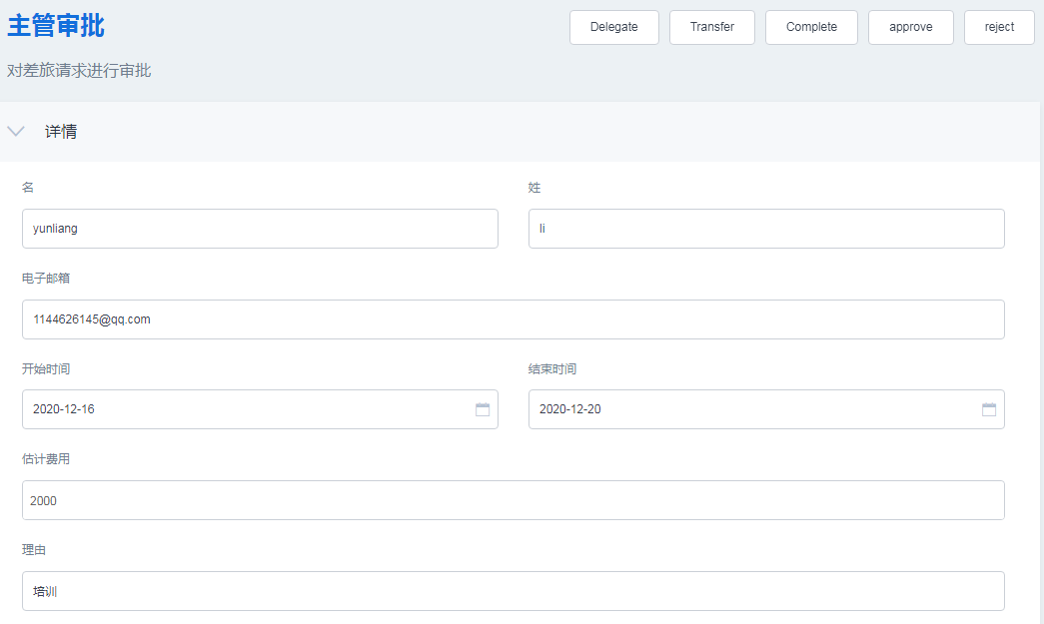Focus the 名 field containing yunliang
The width and height of the screenshot is (1044, 624).
[x=260, y=229]
